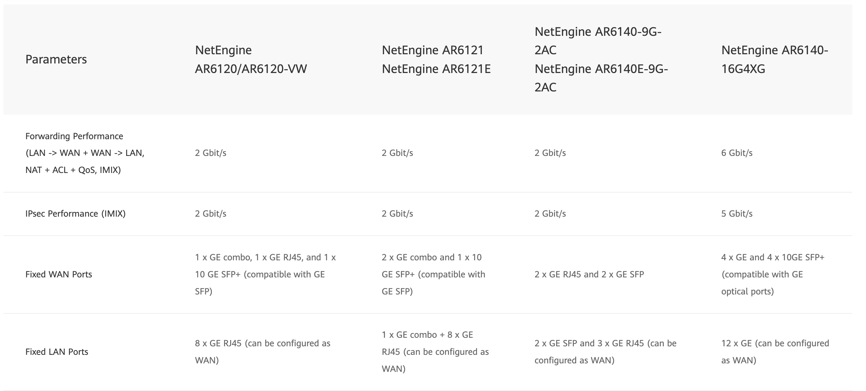Select the 5 Gbit/s IPsec performance value

tap(737, 214)
